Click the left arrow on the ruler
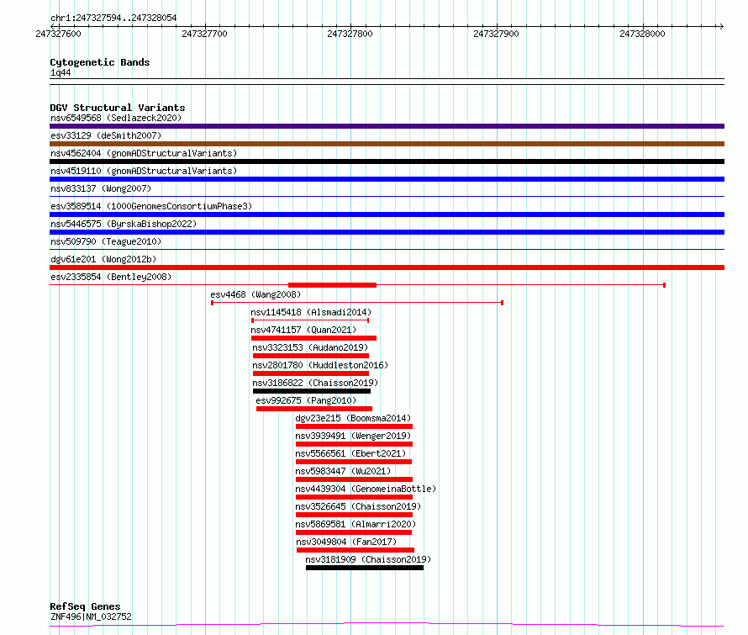Screen dimensions: 748x635 tap(53, 25)
